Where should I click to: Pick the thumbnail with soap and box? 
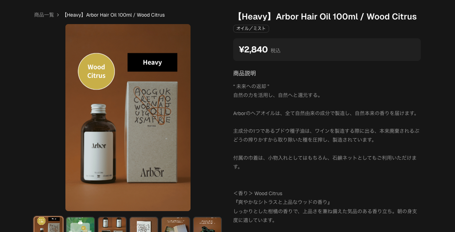click(x=176, y=224)
